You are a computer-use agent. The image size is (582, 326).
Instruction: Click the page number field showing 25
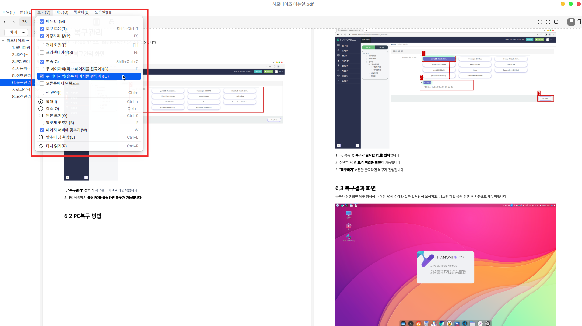point(24,22)
